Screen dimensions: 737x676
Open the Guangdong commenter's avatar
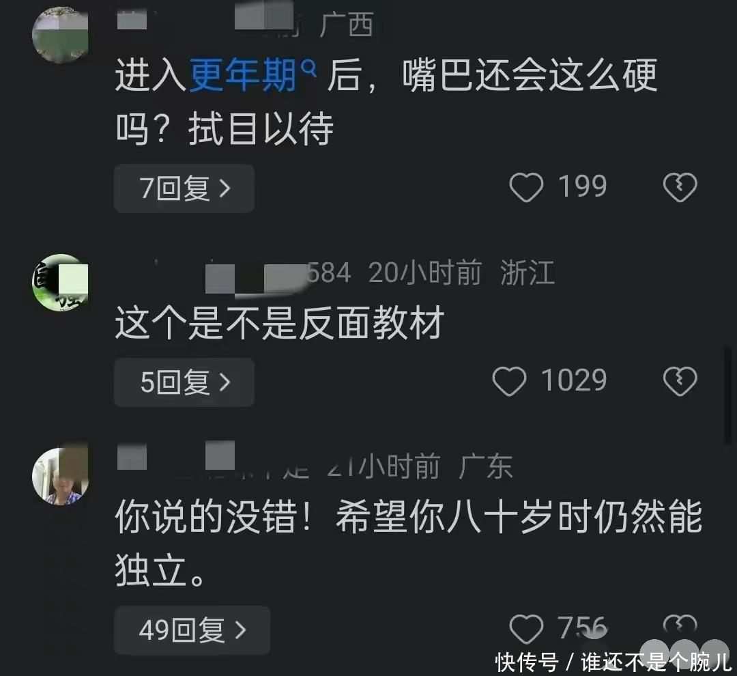[x=60, y=476]
